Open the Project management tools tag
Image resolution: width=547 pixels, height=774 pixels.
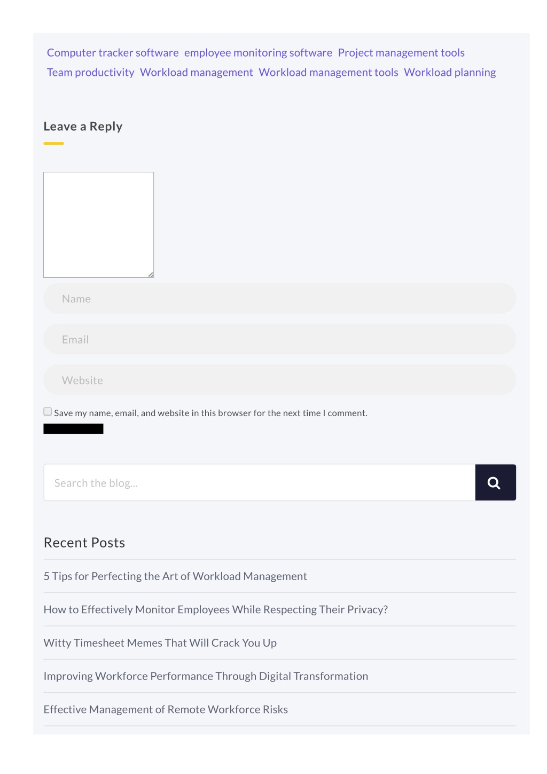(x=401, y=53)
